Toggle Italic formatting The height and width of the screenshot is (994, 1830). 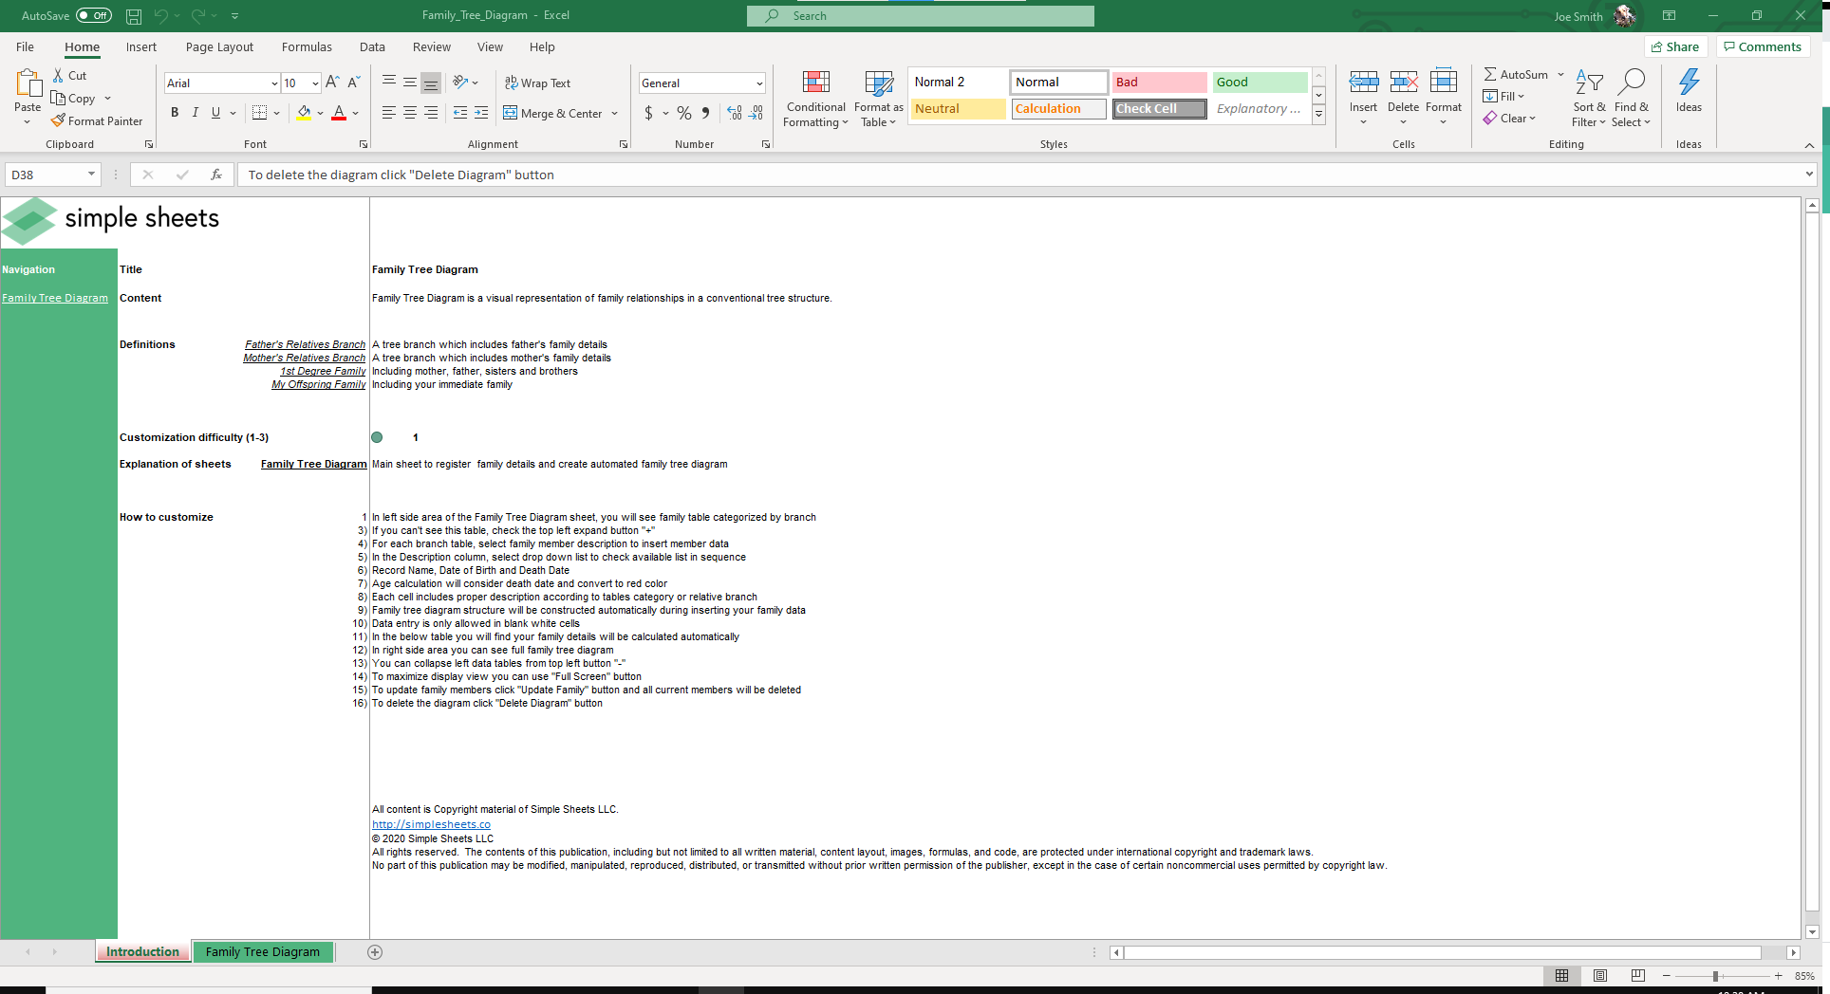[x=196, y=113]
